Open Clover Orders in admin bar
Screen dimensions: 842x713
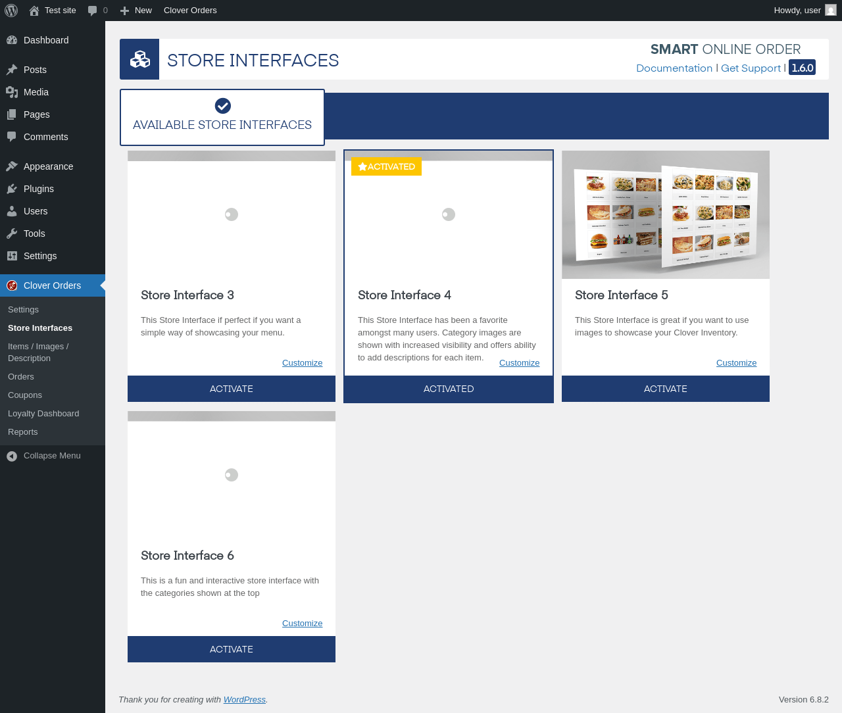coord(190,11)
